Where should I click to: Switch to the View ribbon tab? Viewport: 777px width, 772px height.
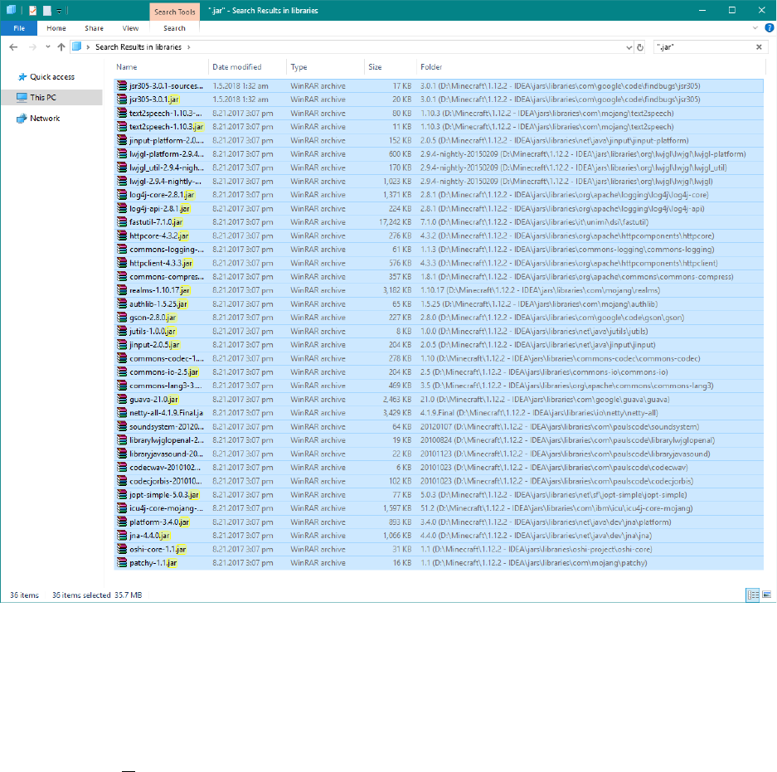coord(130,28)
